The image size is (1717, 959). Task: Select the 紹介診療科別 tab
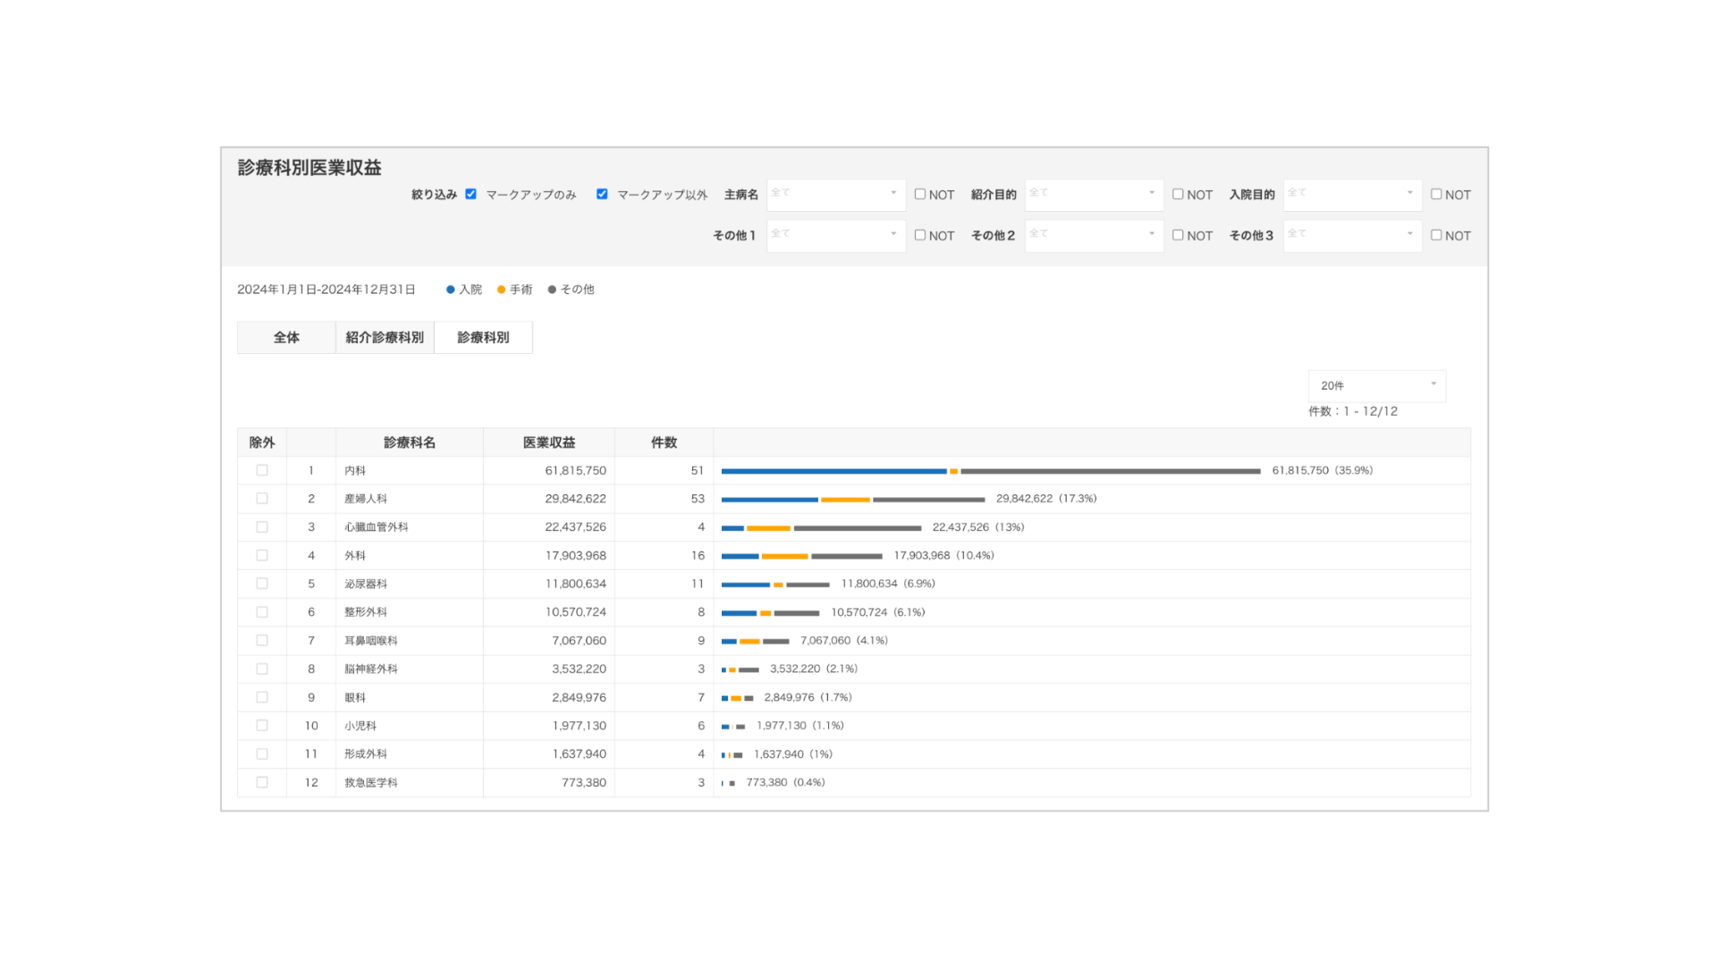pos(385,338)
